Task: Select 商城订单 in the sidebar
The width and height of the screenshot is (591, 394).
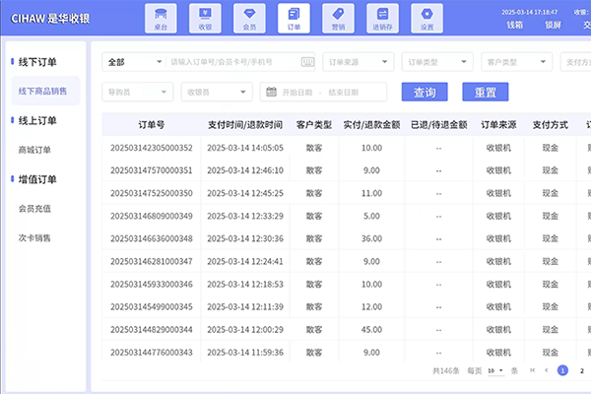Action: pyautogui.click(x=34, y=150)
